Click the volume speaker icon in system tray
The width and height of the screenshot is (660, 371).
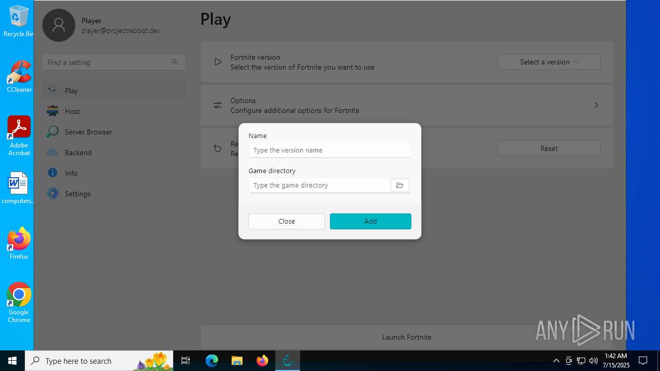pyautogui.click(x=593, y=361)
